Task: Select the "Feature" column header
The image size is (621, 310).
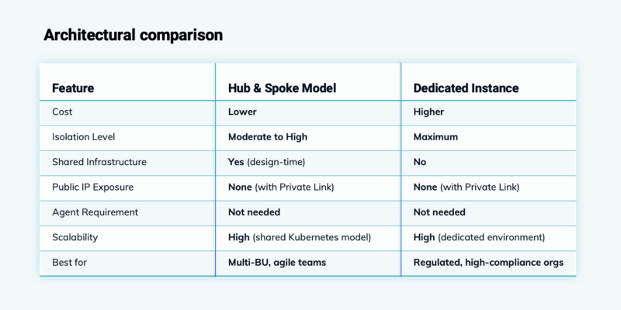Action: point(74,88)
